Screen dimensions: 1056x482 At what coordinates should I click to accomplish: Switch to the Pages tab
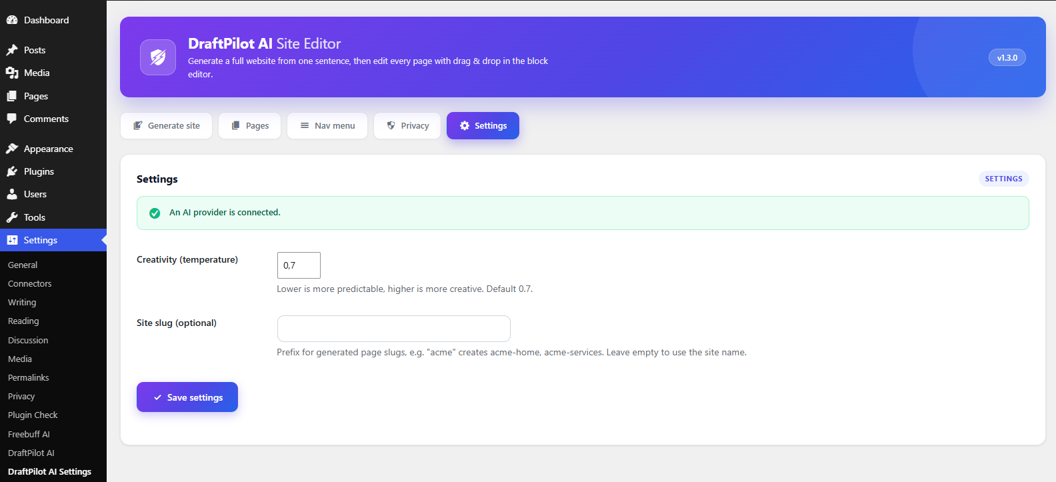click(250, 126)
